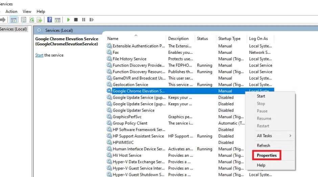
Task: Click the Pause Service toolbar icon
Action: pos(84,20)
